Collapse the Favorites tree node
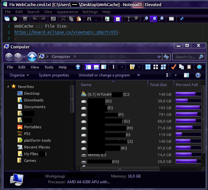Viewport: 208px width, 190px height. point(8,86)
